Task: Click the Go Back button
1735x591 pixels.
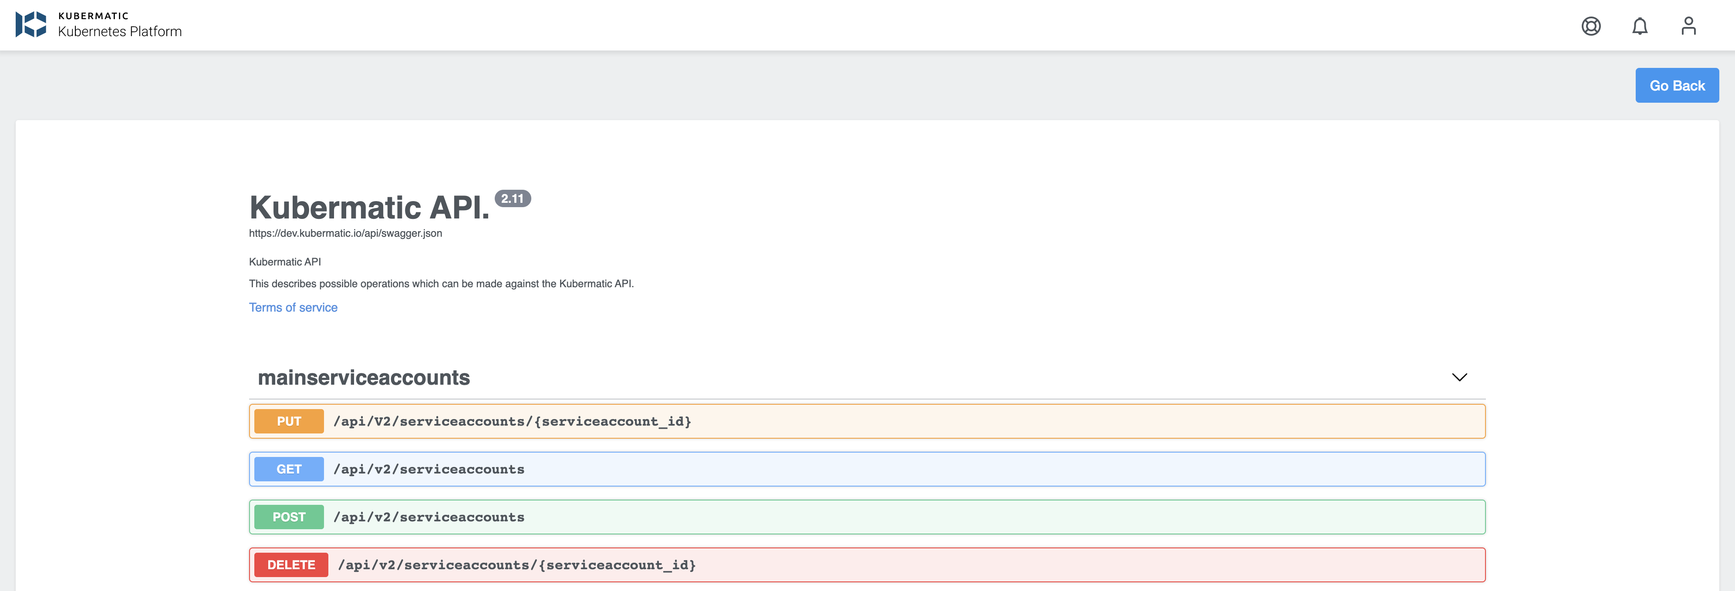Action: 1676,85
